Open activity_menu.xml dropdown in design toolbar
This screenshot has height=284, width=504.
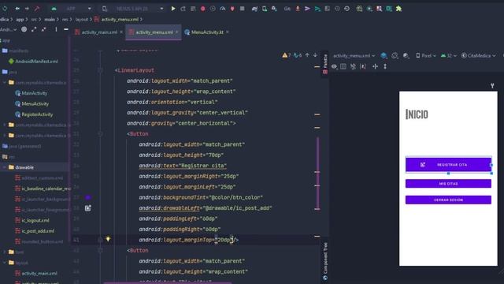[354, 56]
